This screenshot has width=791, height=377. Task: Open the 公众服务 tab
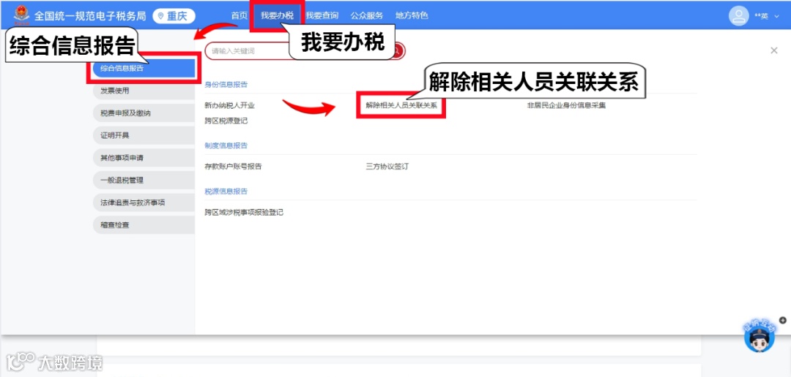[x=367, y=15]
